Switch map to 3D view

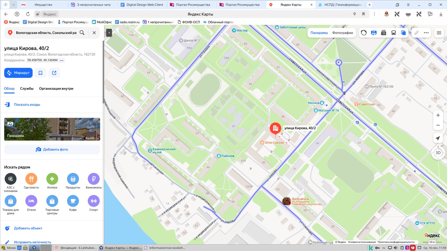[438, 153]
